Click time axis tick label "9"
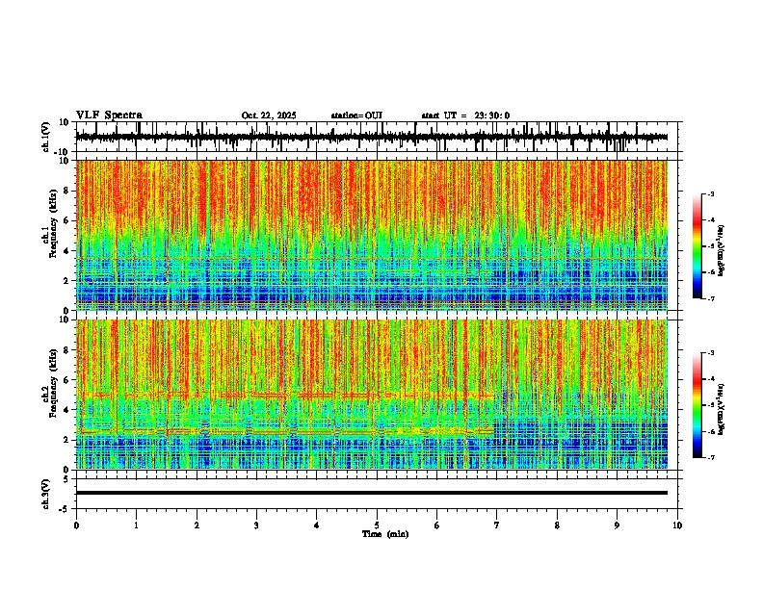Image resolution: width=763 pixels, height=589 pixels. [617, 525]
